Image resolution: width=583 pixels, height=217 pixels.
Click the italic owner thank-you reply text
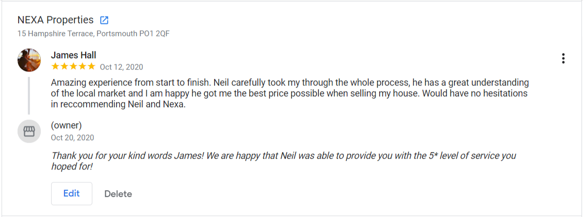(283, 161)
